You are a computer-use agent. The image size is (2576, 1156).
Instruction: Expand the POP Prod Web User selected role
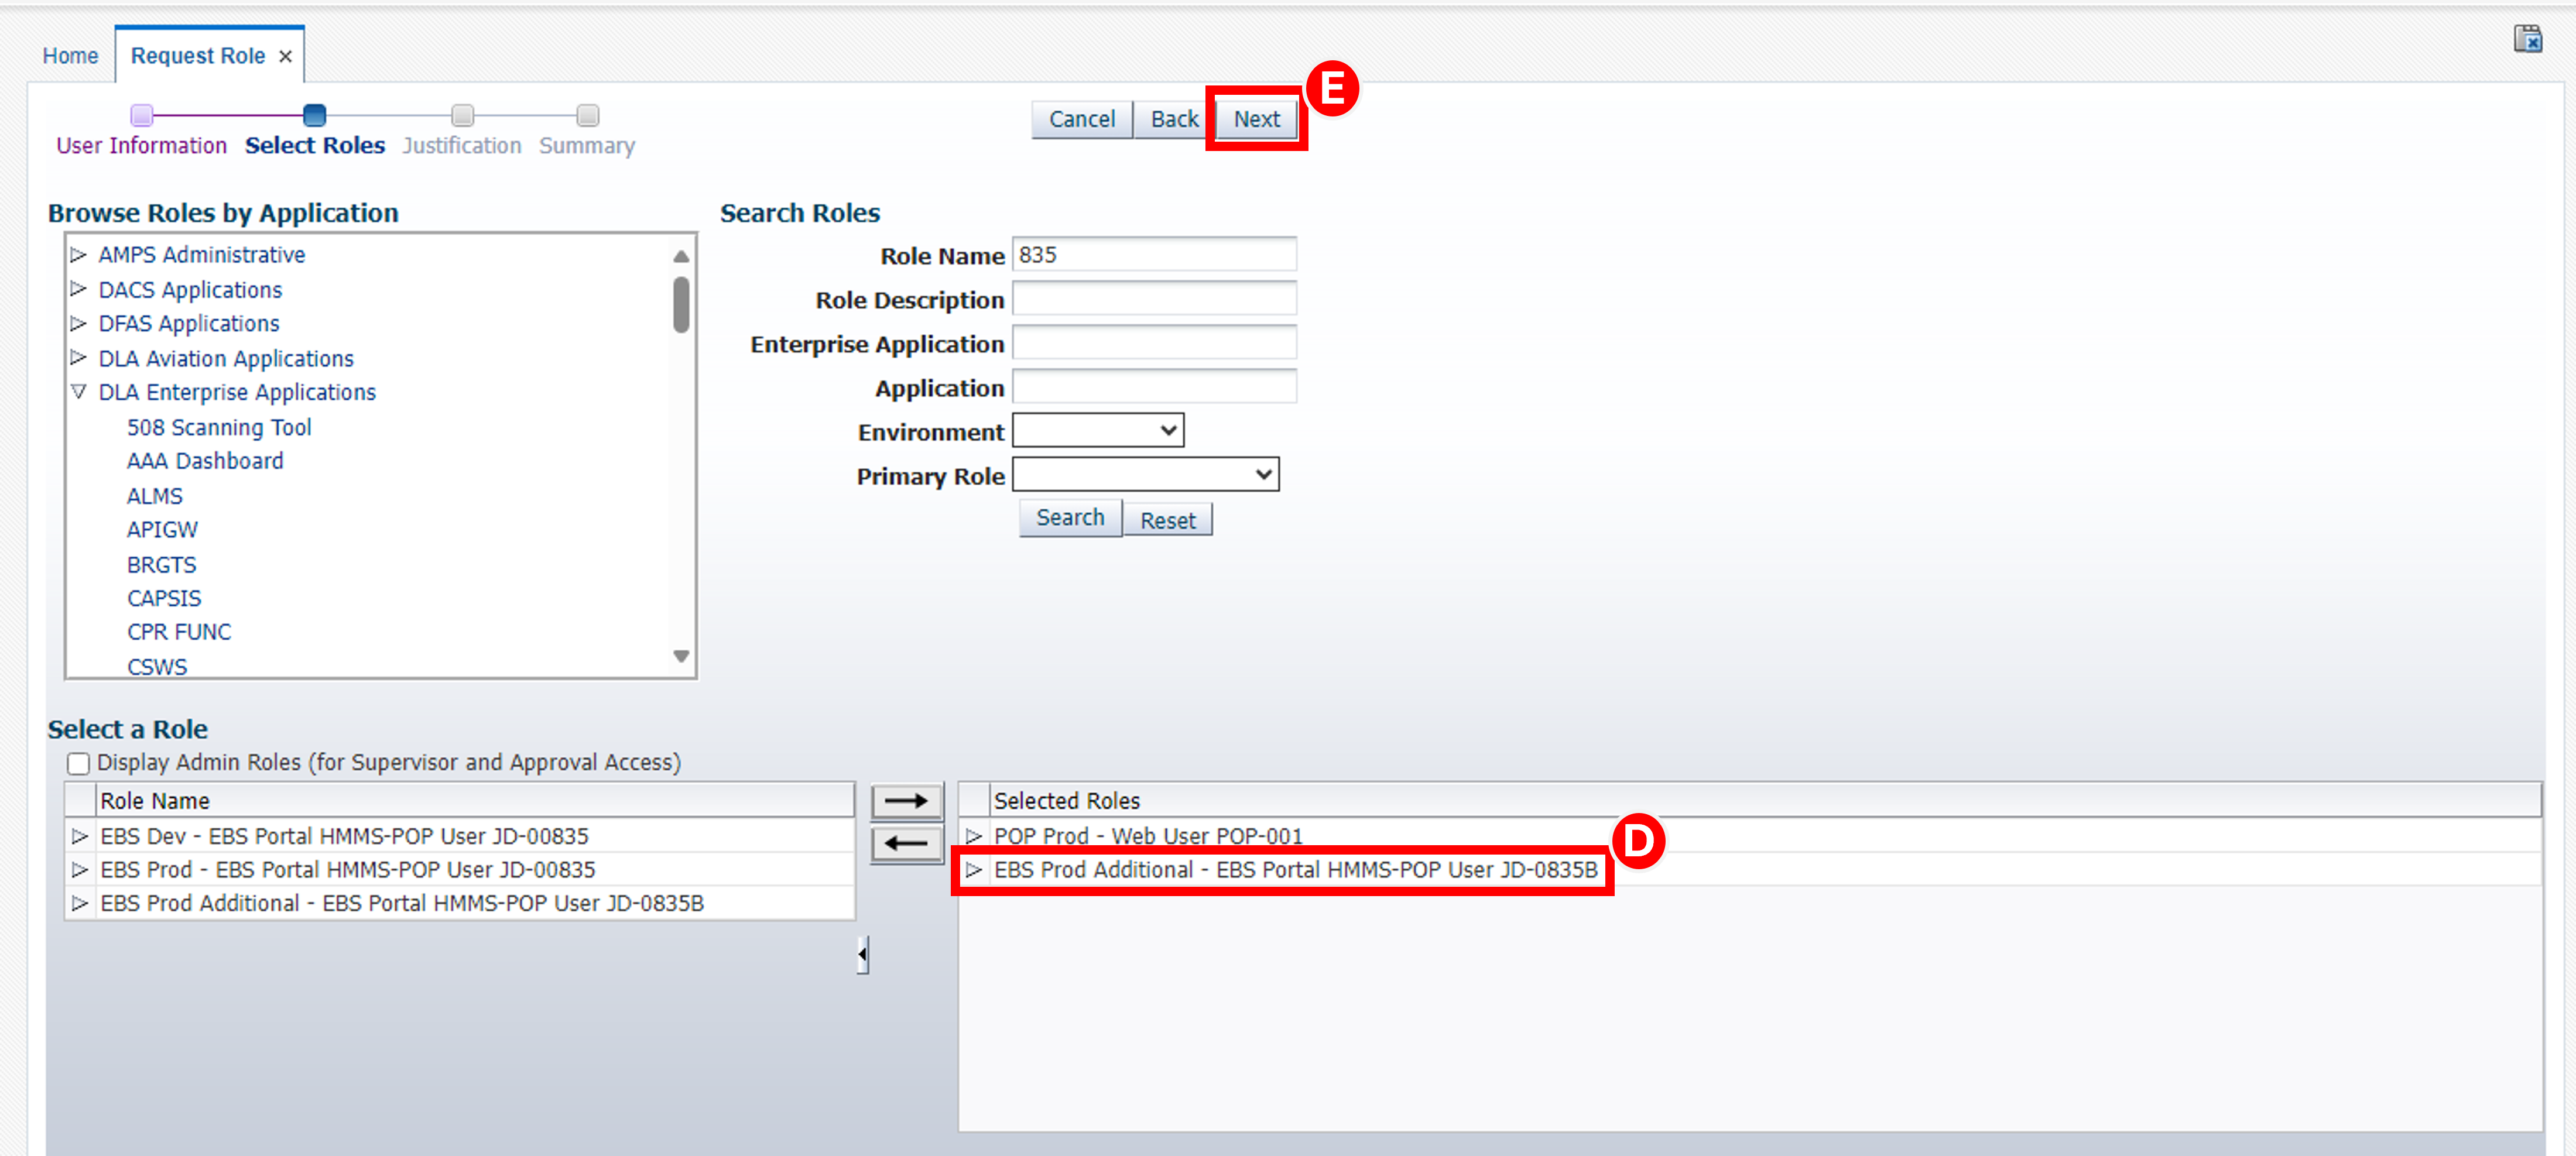(973, 836)
